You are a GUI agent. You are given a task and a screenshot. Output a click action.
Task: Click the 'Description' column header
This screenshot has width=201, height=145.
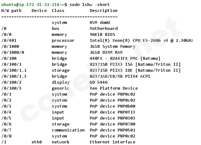point(104,10)
